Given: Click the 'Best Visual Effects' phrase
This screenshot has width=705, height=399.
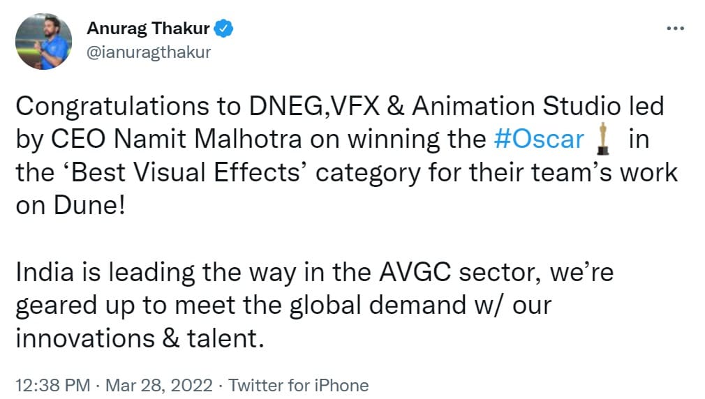Looking at the screenshot, I should (x=185, y=172).
